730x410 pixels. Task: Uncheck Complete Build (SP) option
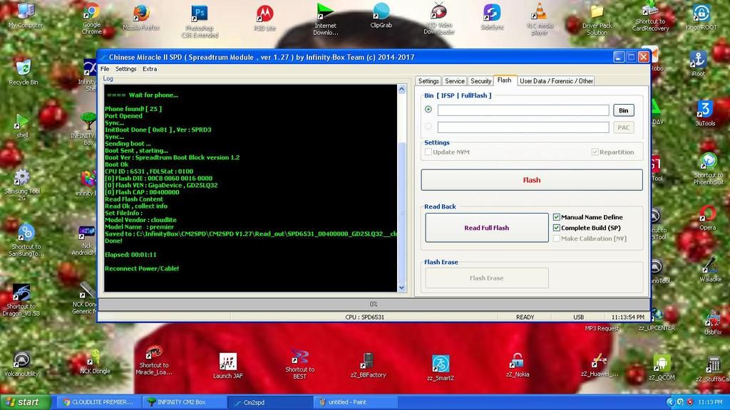(x=557, y=228)
